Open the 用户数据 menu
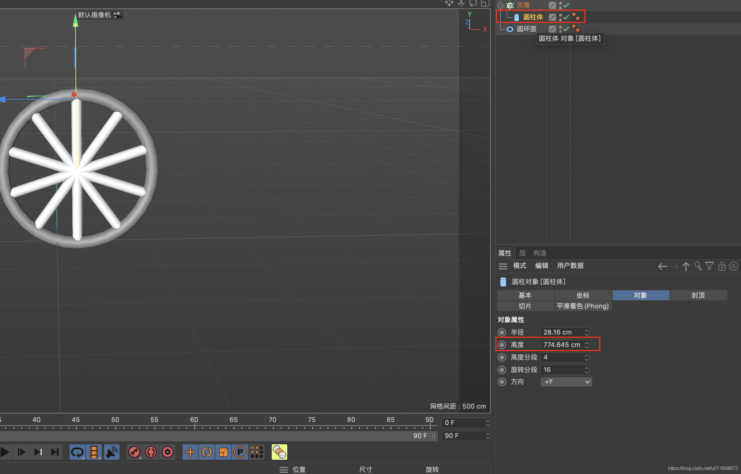 pyautogui.click(x=570, y=266)
